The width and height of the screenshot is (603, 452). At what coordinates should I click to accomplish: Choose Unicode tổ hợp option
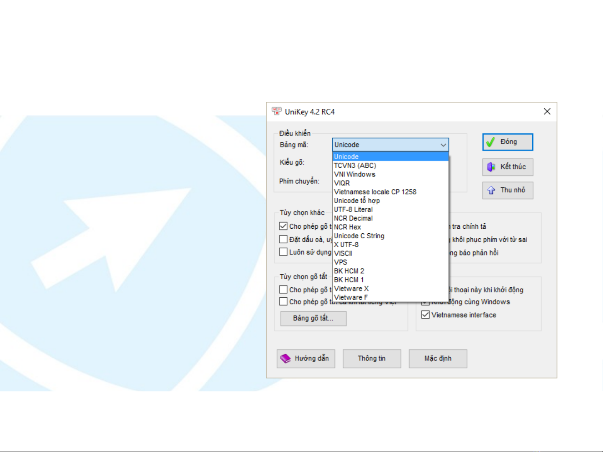point(390,201)
